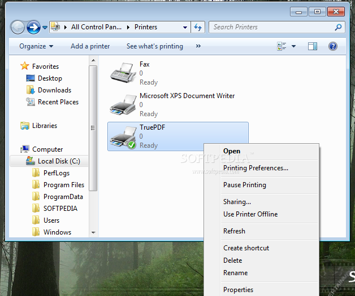
Task: Open the PerfLogs folder
Action: [57, 173]
